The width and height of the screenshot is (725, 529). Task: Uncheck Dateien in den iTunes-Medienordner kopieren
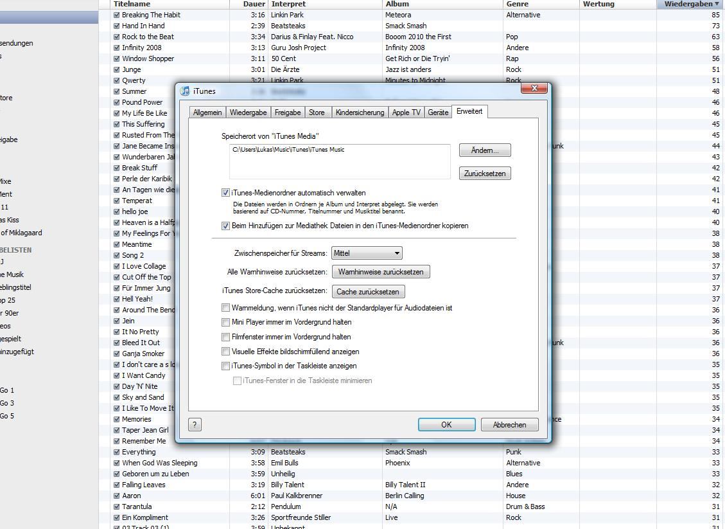[x=225, y=226]
